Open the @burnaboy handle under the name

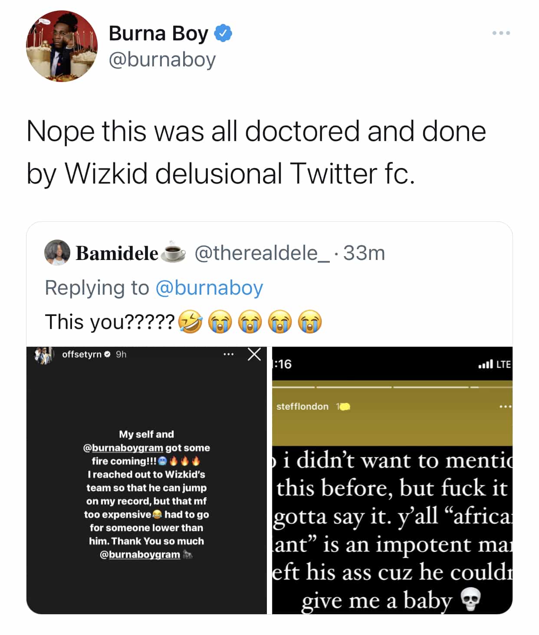coord(162,59)
